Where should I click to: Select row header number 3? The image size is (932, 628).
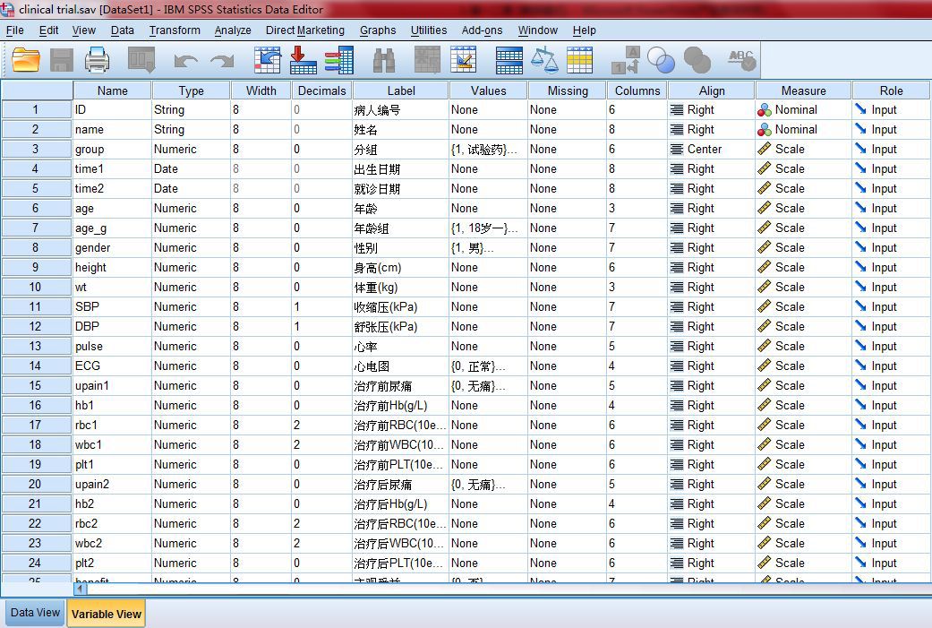click(36, 150)
